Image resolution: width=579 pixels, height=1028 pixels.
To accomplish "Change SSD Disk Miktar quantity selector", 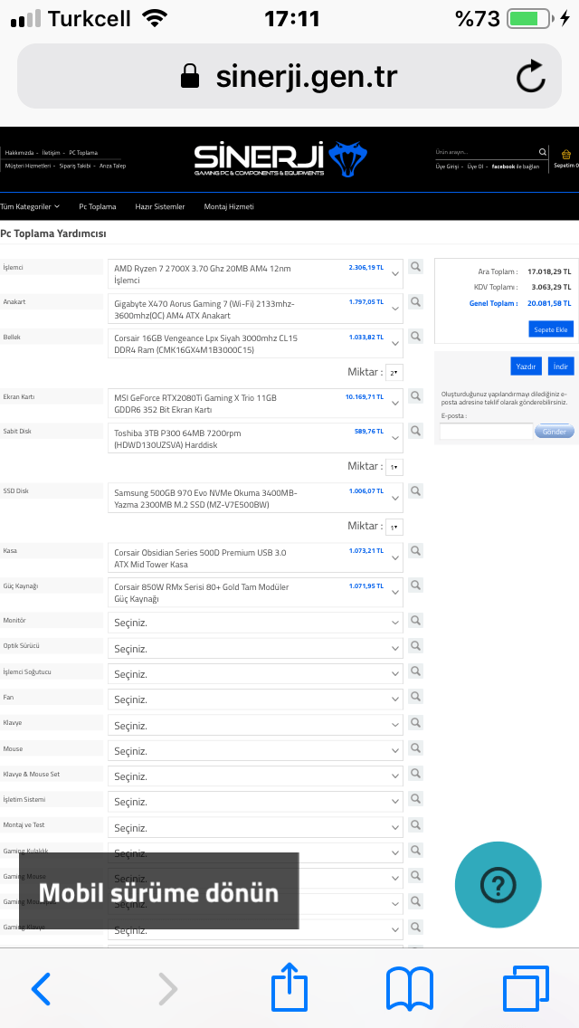I will pos(394,527).
